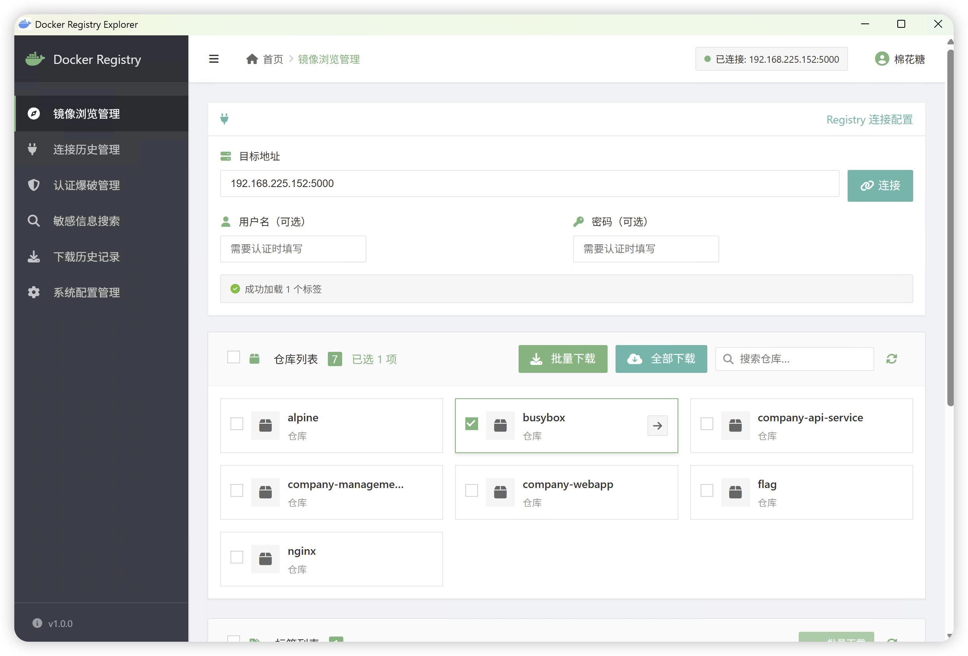Open 系统配置管理 via the gear icon

[x=33, y=292]
